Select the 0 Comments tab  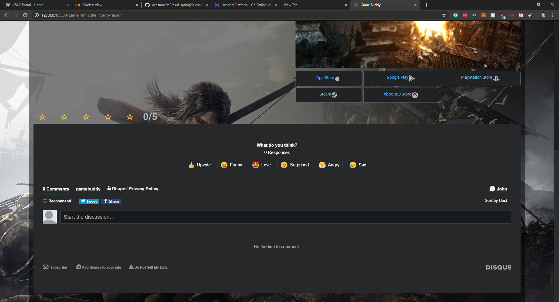pyautogui.click(x=56, y=189)
